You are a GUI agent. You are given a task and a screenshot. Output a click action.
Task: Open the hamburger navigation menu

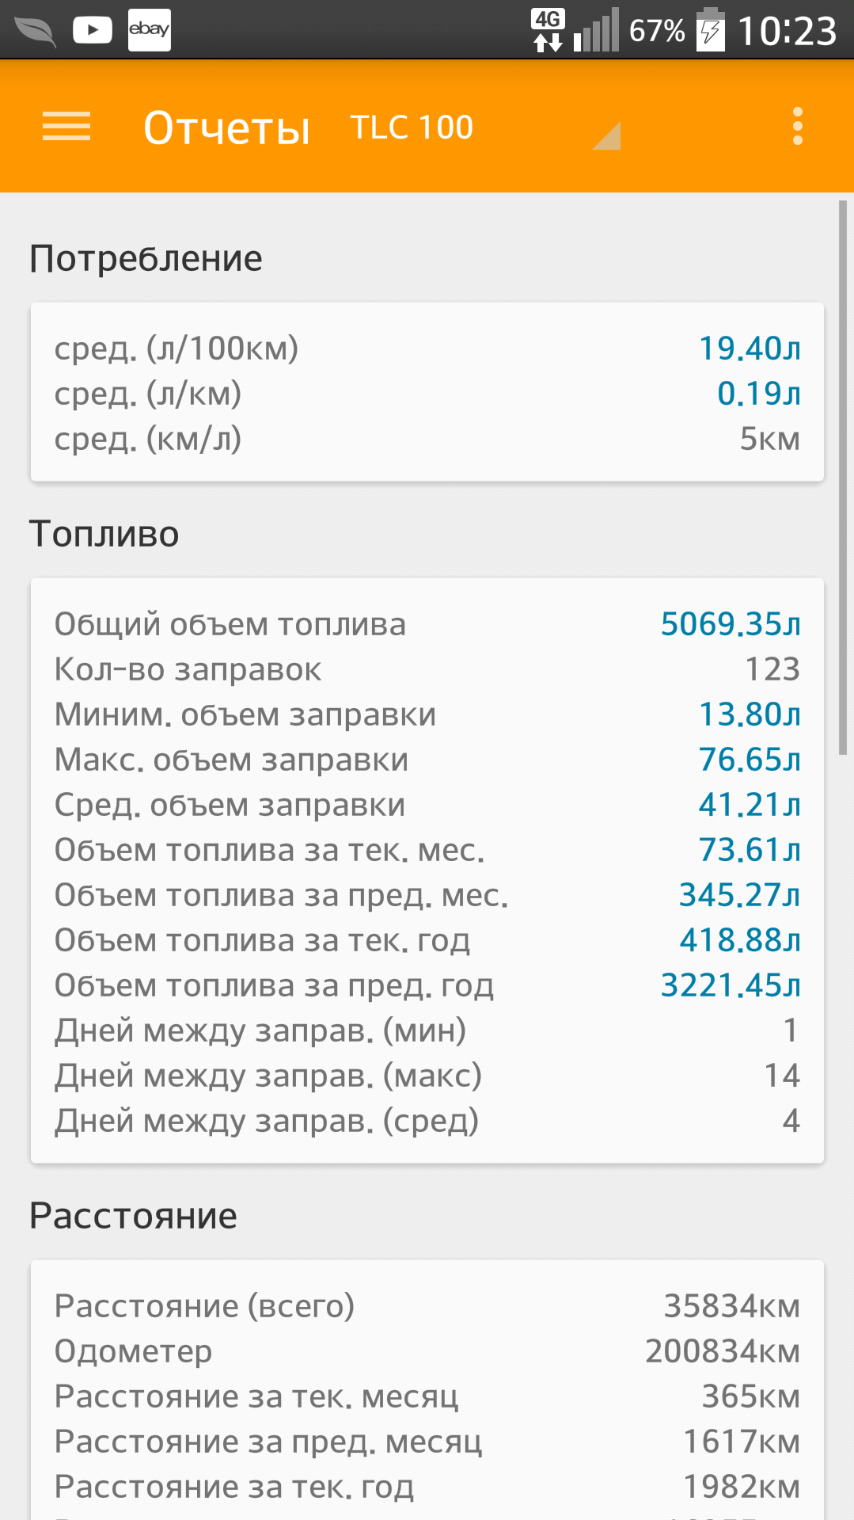(x=66, y=127)
